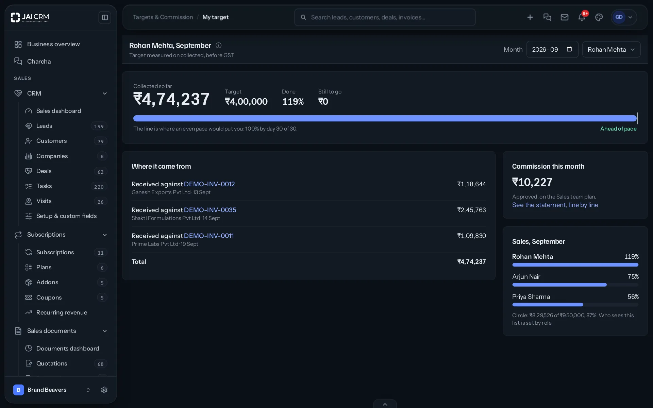
Task: Click See the statement, line by line
Action: 555,205
